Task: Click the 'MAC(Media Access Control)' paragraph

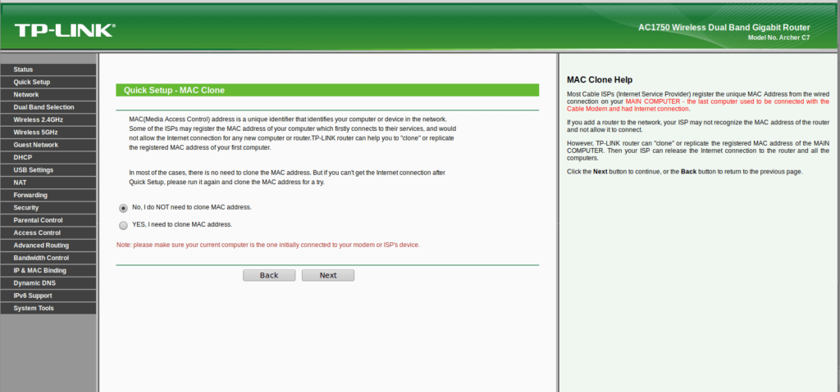Action: coord(293,133)
